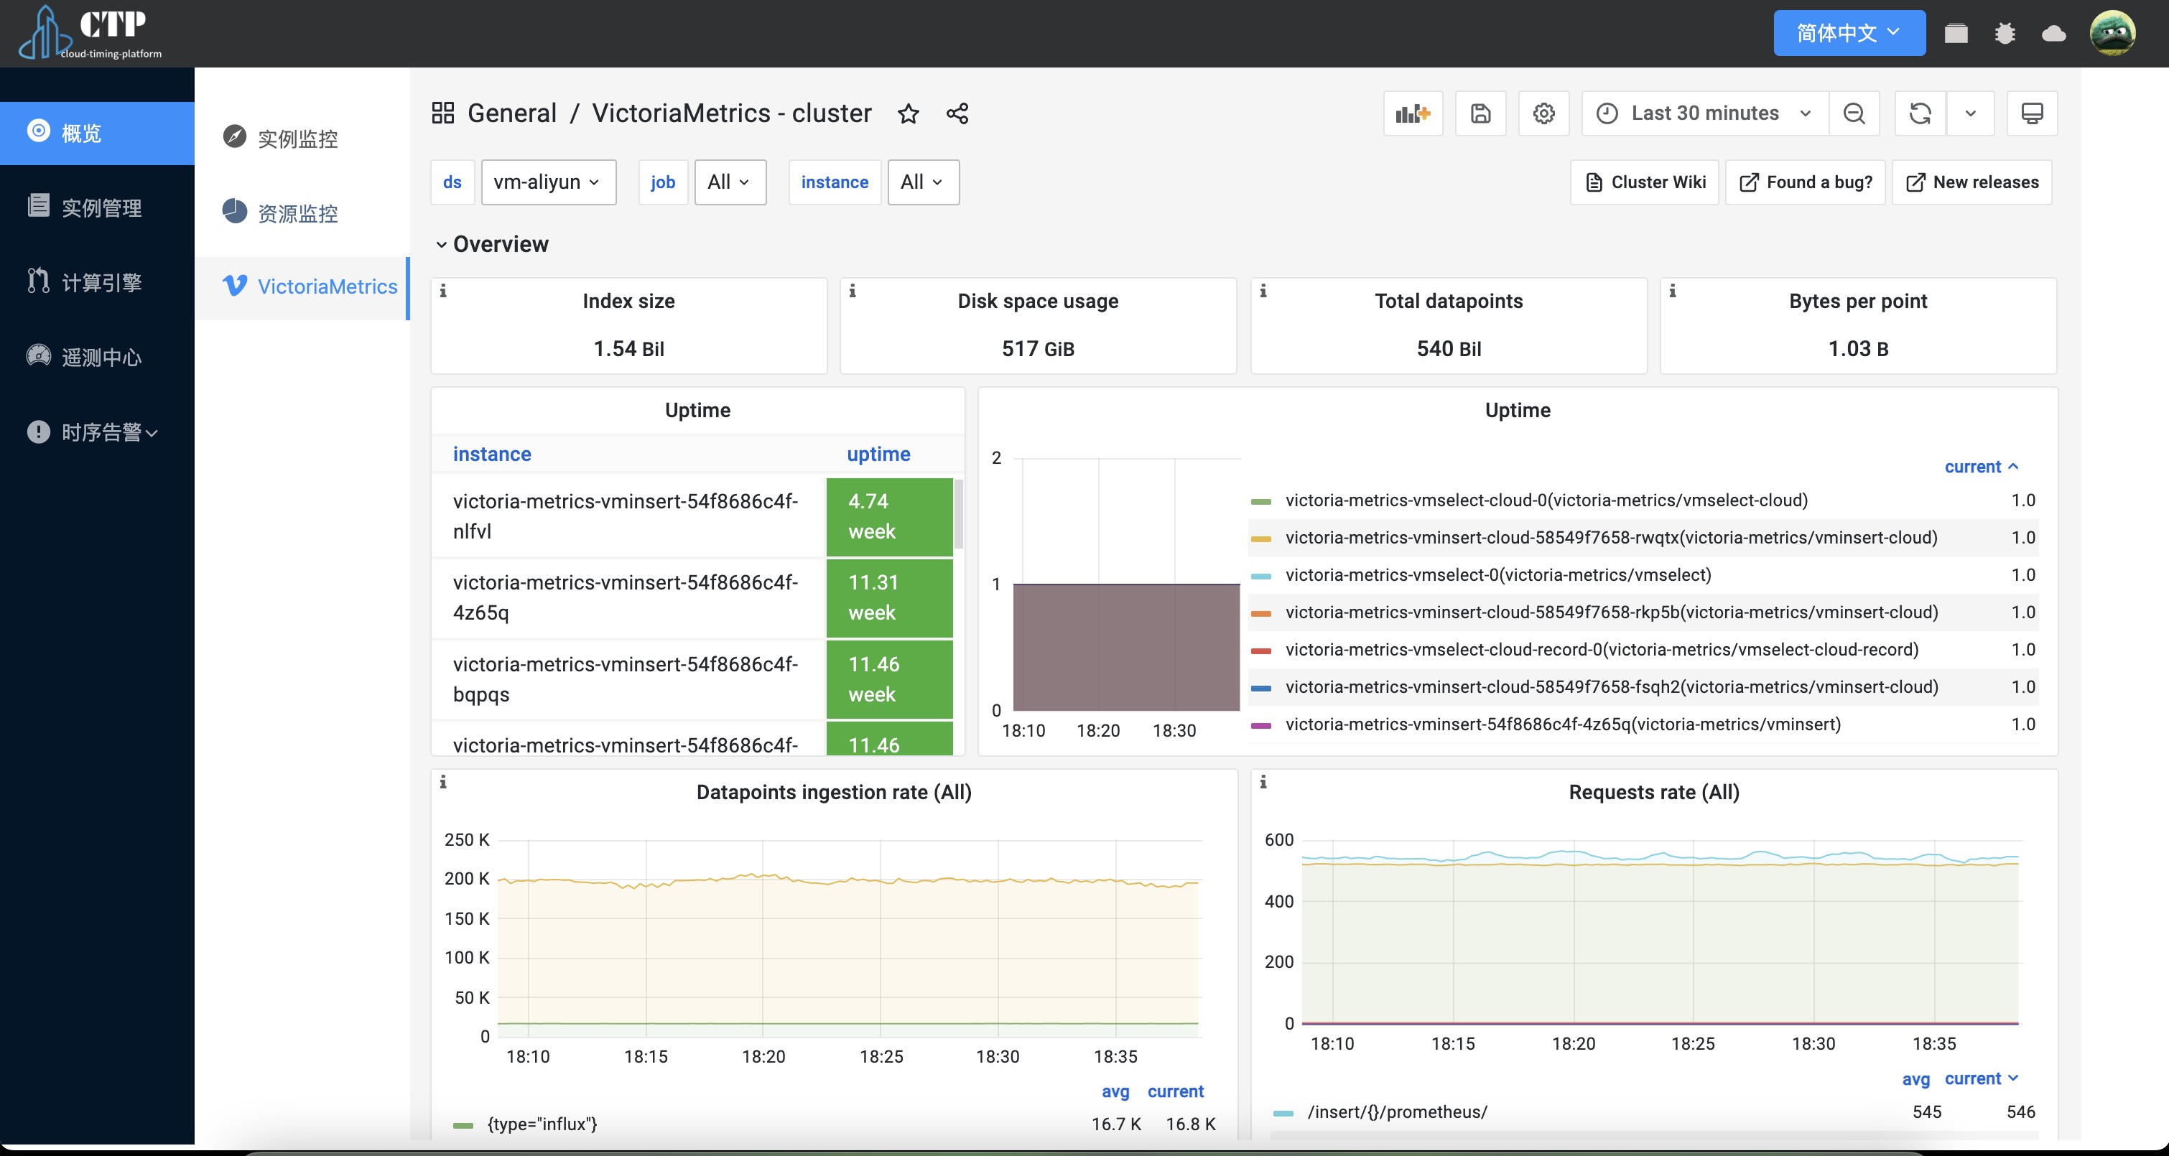The image size is (2169, 1156).
Task: Click the Disk space usage info icon
Action: [852, 292]
